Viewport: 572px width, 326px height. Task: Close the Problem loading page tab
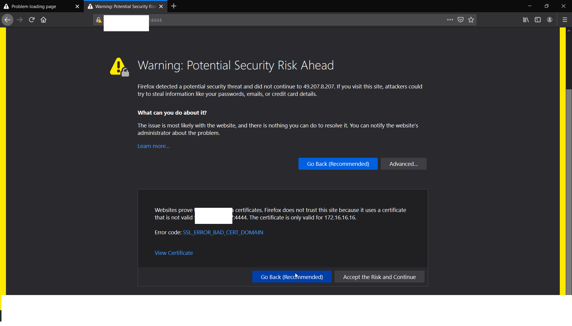tap(77, 7)
